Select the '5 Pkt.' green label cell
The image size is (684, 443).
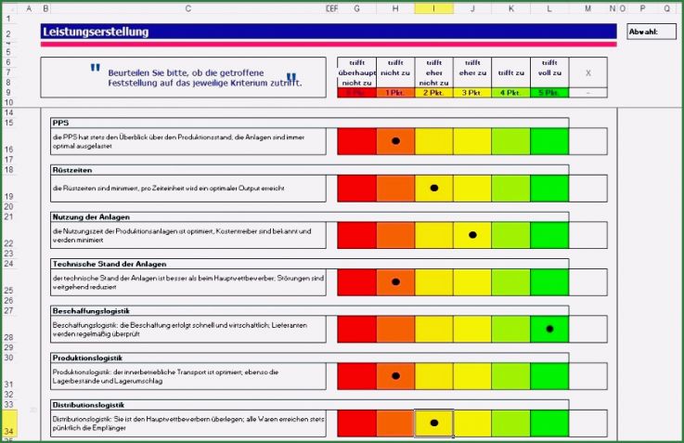(x=549, y=93)
